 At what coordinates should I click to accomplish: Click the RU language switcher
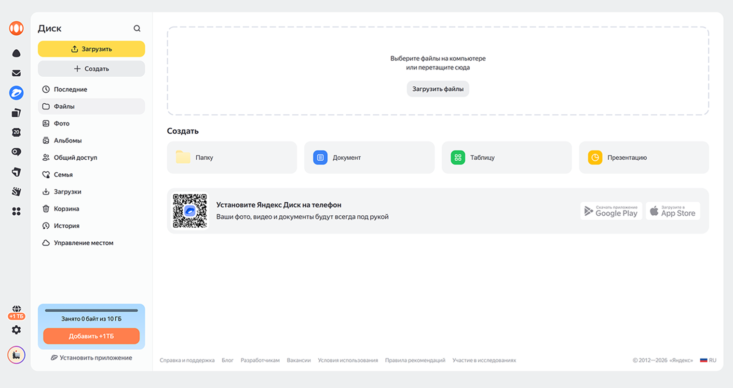pos(708,360)
